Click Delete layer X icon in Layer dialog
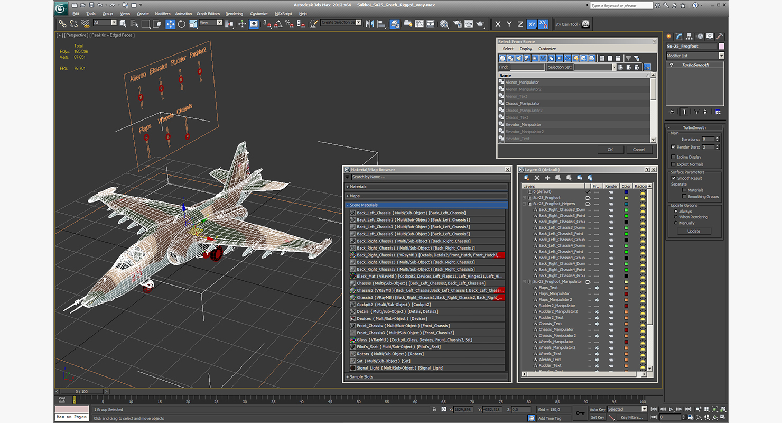This screenshot has width=782, height=423. (x=537, y=178)
